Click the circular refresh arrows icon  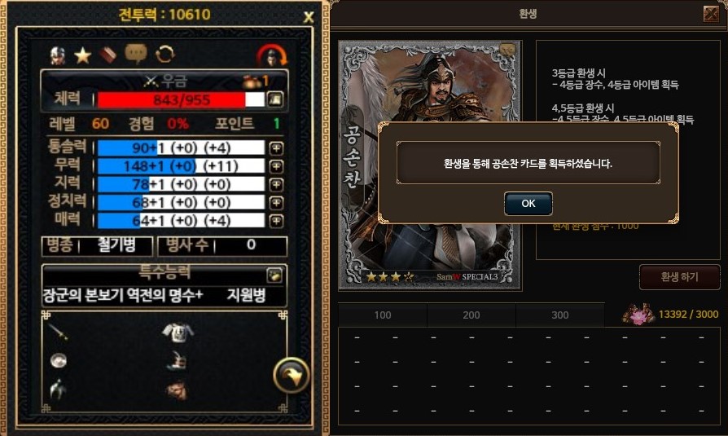(164, 55)
